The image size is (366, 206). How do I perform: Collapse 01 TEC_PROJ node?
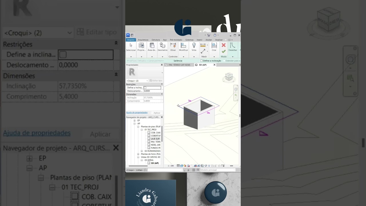142,130
